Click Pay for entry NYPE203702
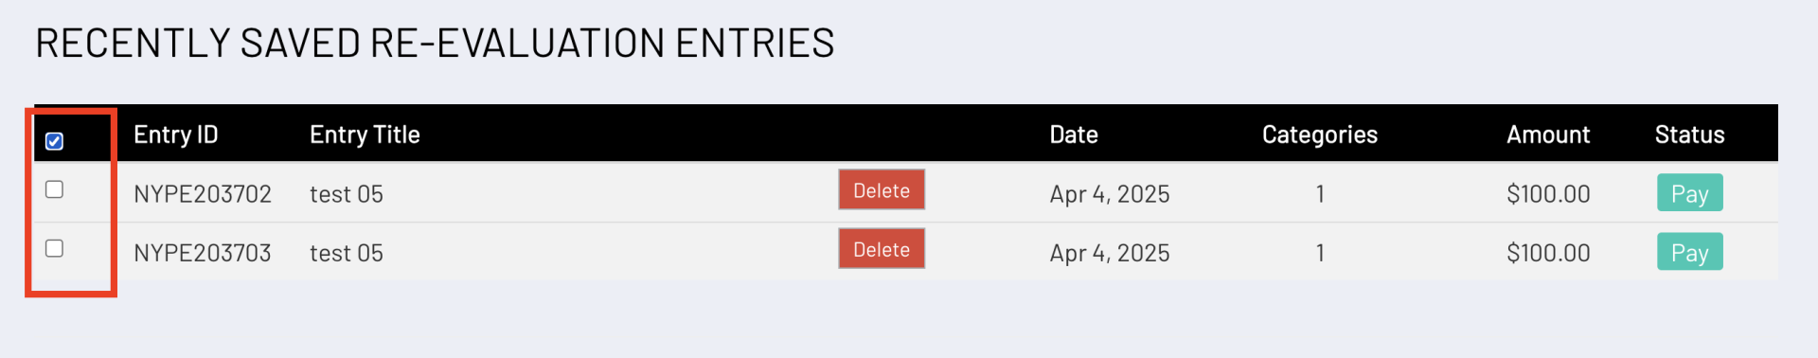The height and width of the screenshot is (358, 1818). tap(1690, 193)
